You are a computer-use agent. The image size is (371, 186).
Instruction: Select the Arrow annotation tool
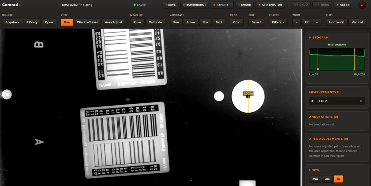click(x=191, y=22)
